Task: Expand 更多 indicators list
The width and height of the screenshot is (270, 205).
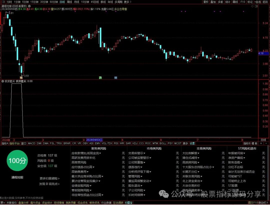Action: (x=185, y=143)
